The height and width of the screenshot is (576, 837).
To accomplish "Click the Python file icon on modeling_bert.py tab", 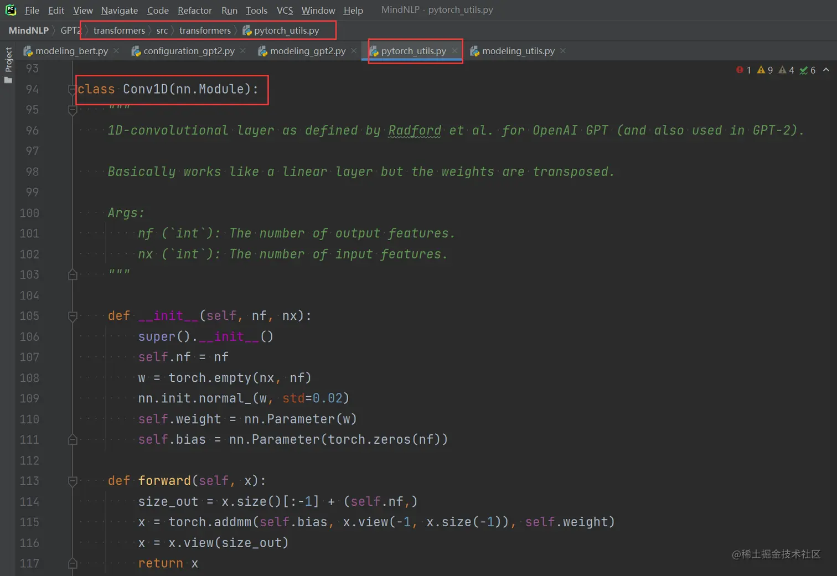I will tap(28, 51).
